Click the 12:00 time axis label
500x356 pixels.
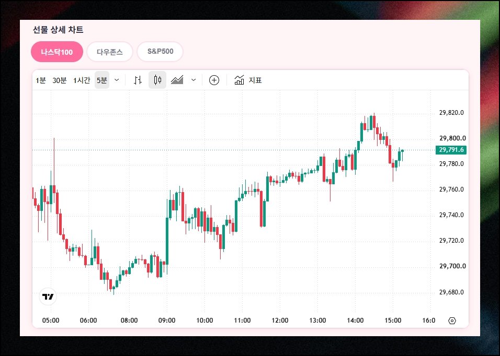pos(280,321)
